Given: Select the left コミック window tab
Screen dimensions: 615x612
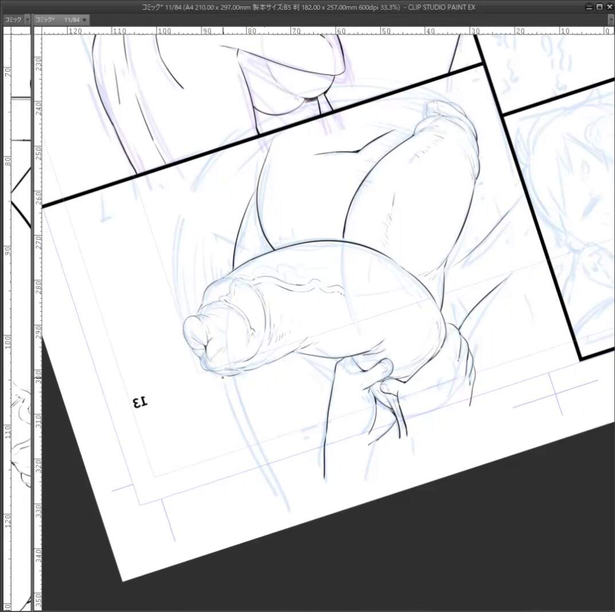Looking at the screenshot, I should [x=13, y=19].
